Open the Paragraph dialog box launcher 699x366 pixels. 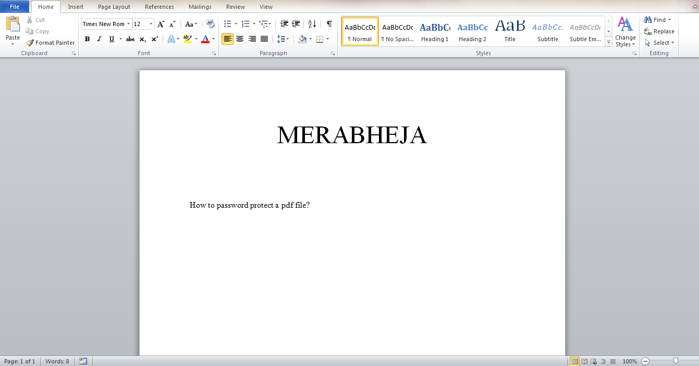pyautogui.click(x=333, y=54)
